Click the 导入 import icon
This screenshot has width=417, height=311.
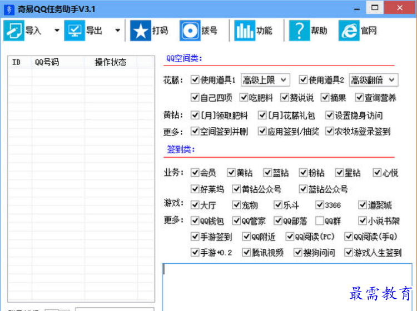(14, 31)
